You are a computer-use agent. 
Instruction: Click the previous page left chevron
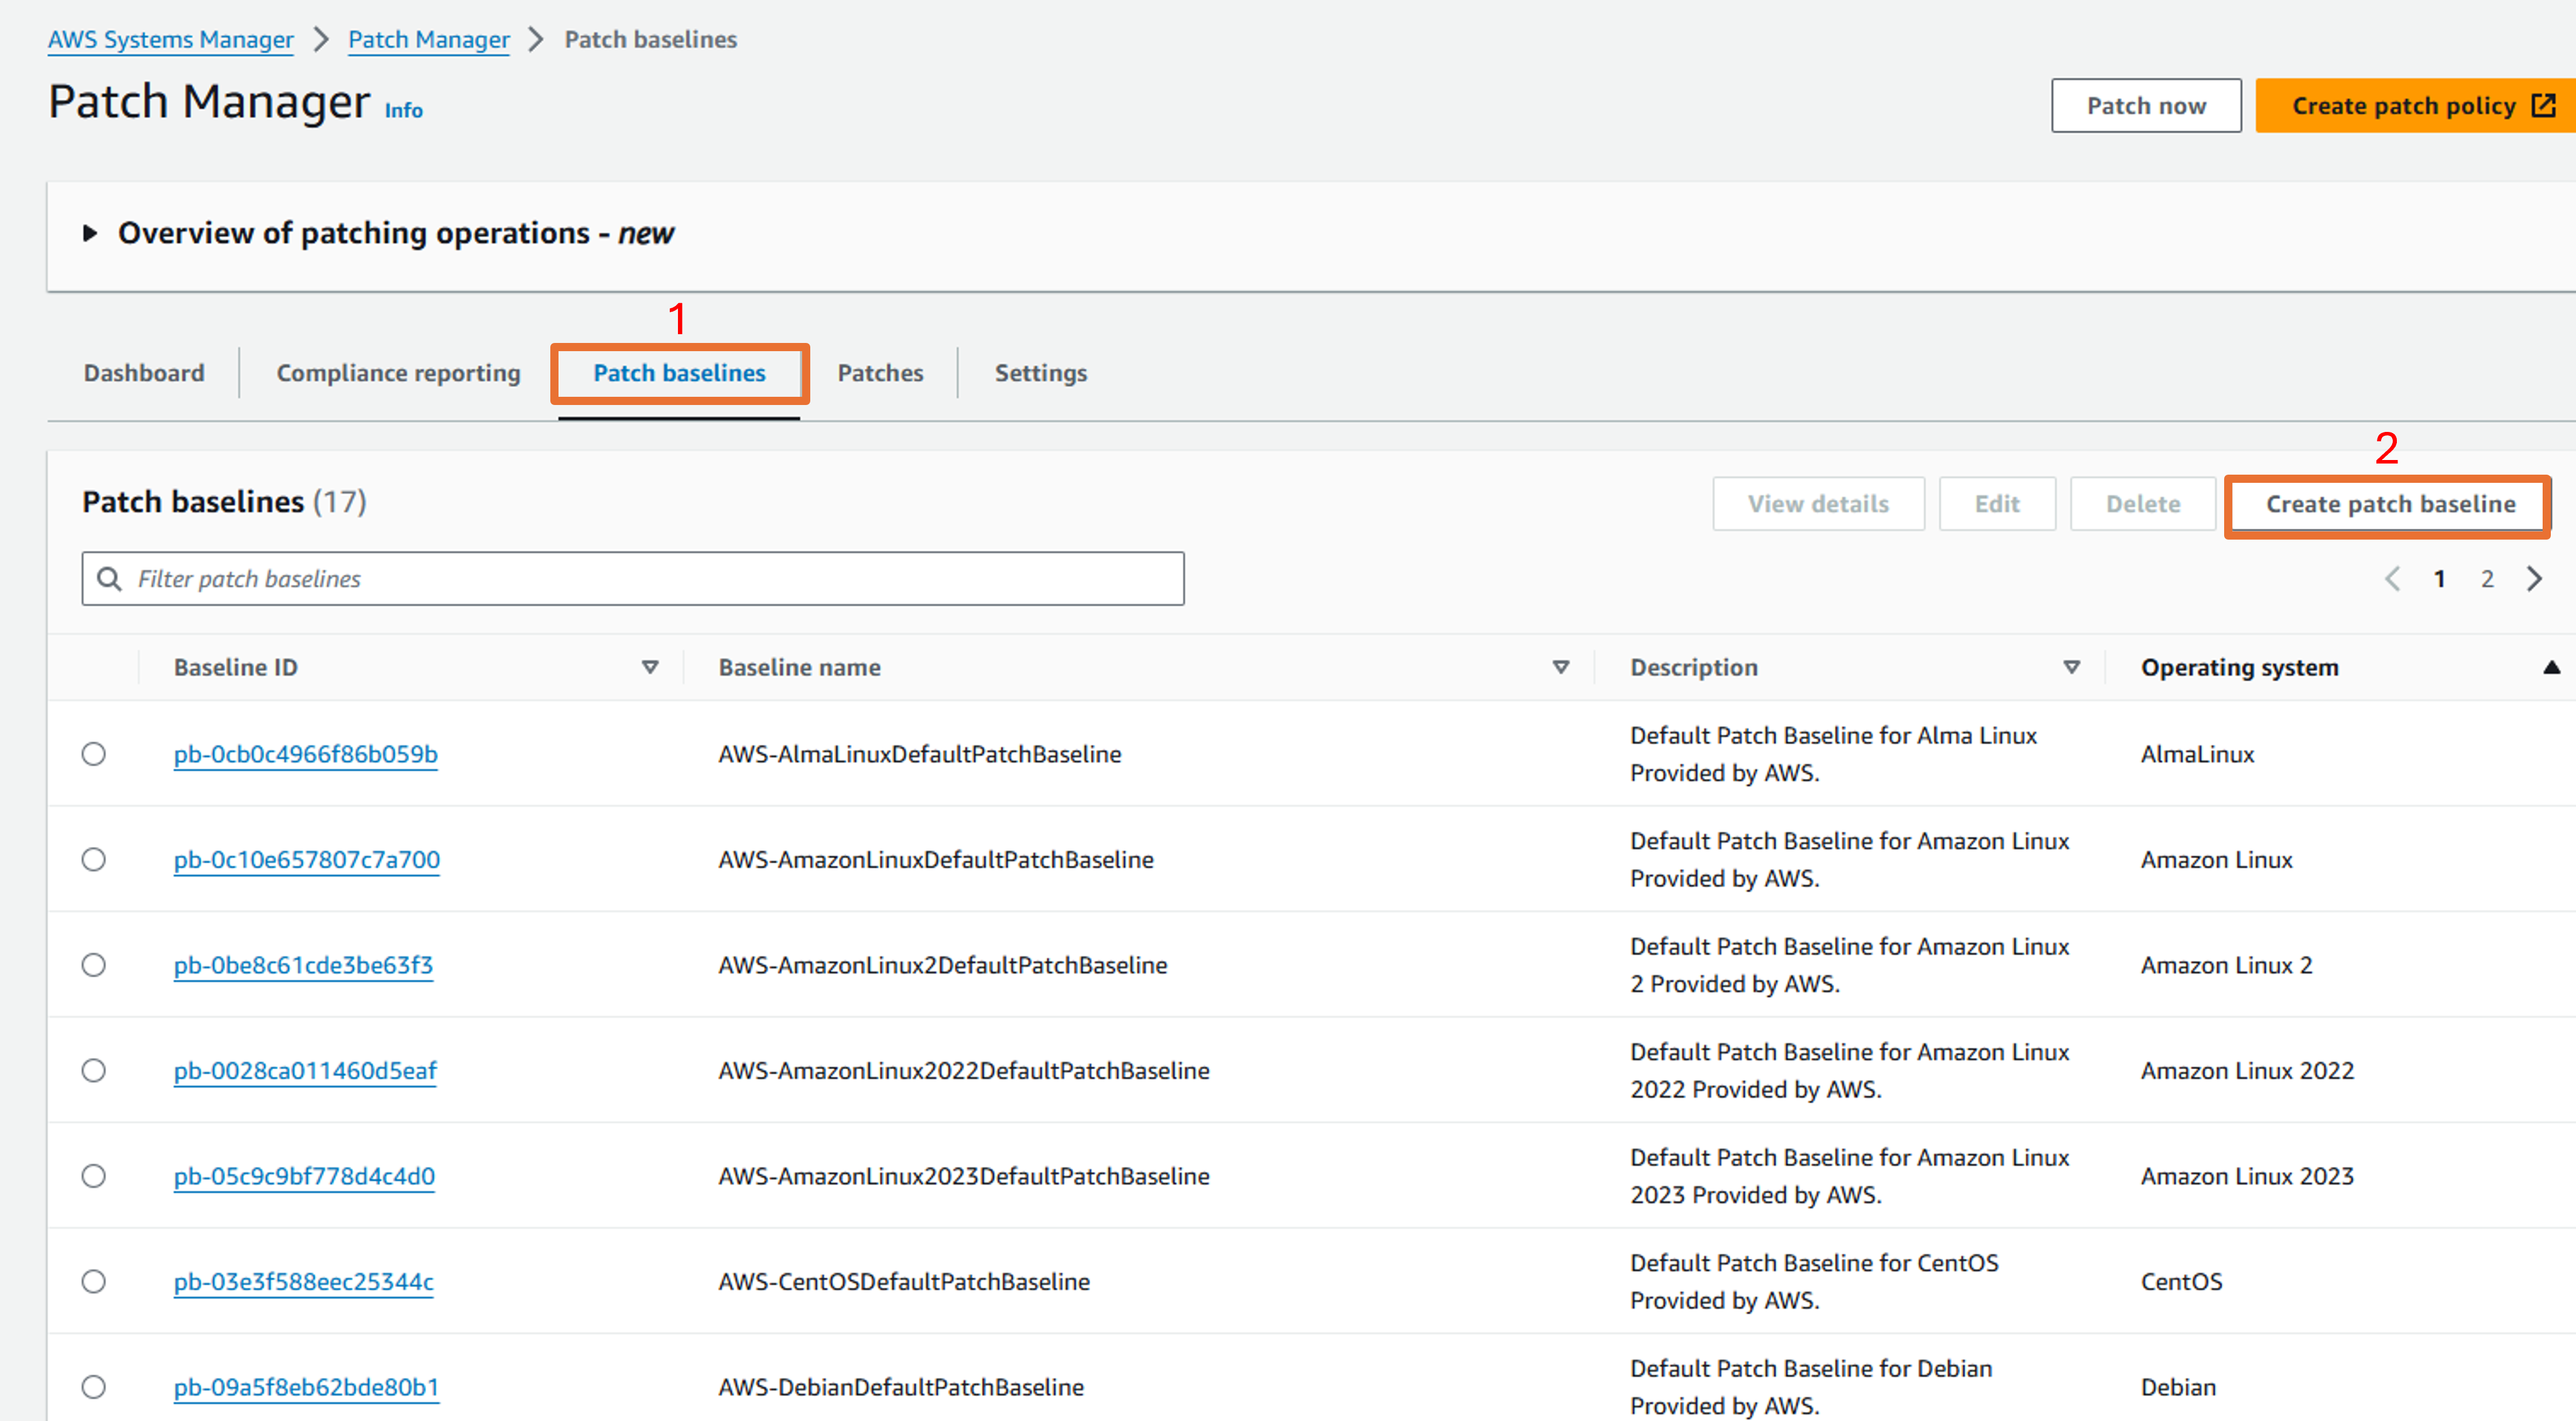click(x=2393, y=579)
